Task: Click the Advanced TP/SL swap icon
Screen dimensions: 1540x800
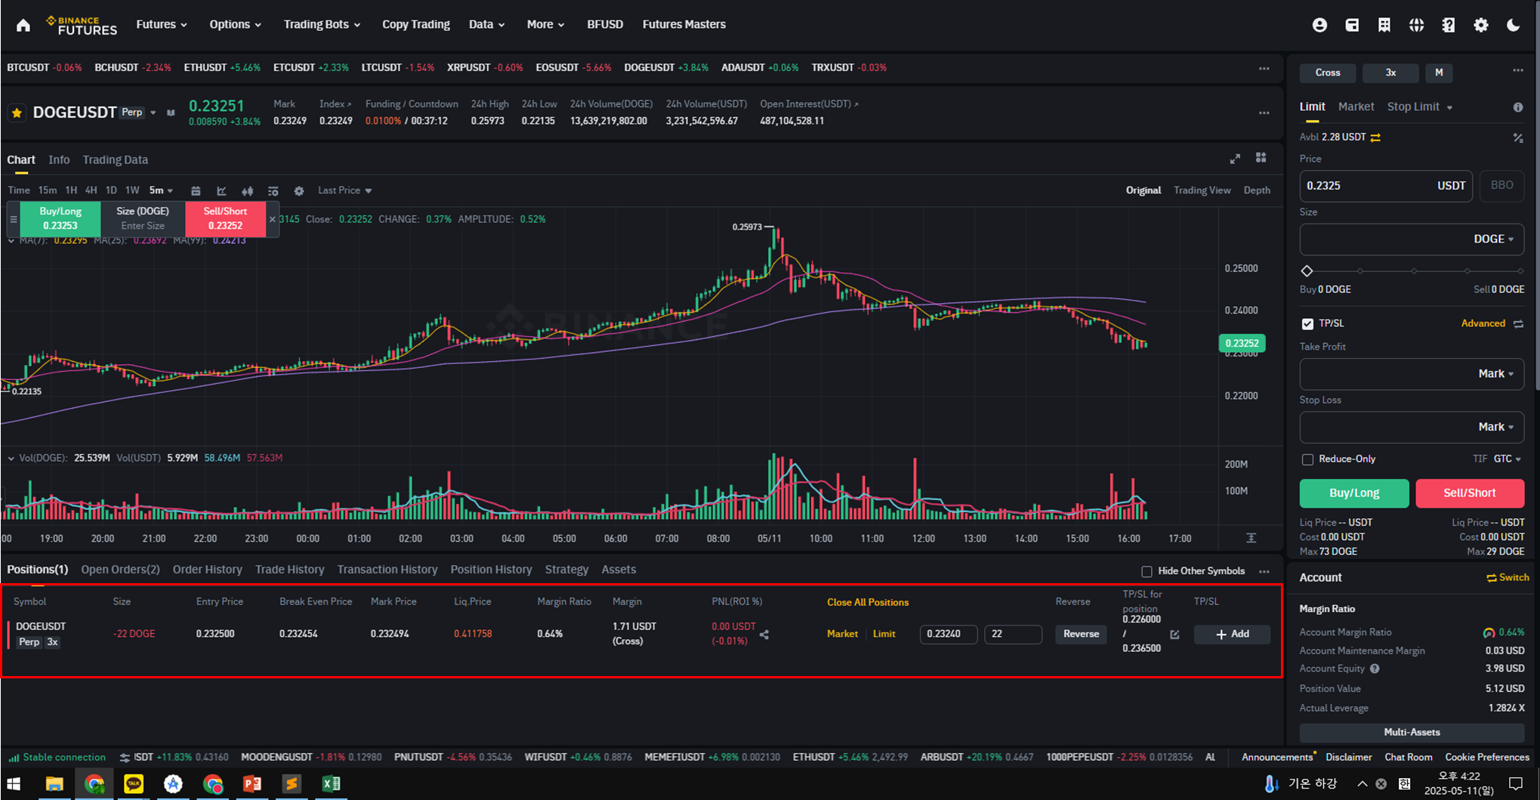Action: click(x=1518, y=323)
